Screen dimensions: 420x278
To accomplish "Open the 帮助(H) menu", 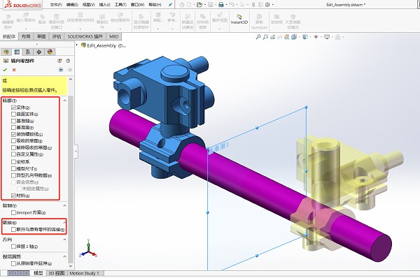I will coord(155,5).
